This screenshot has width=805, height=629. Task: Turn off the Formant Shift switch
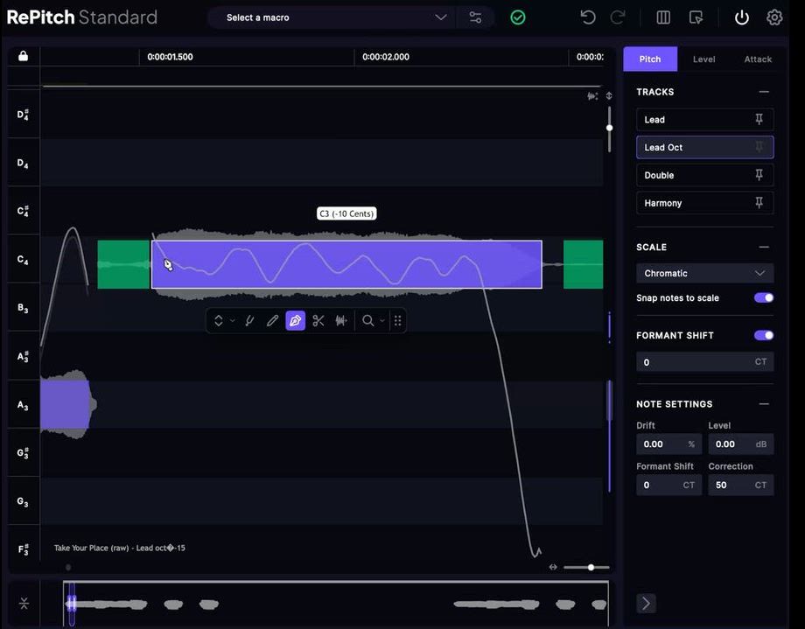tap(763, 335)
